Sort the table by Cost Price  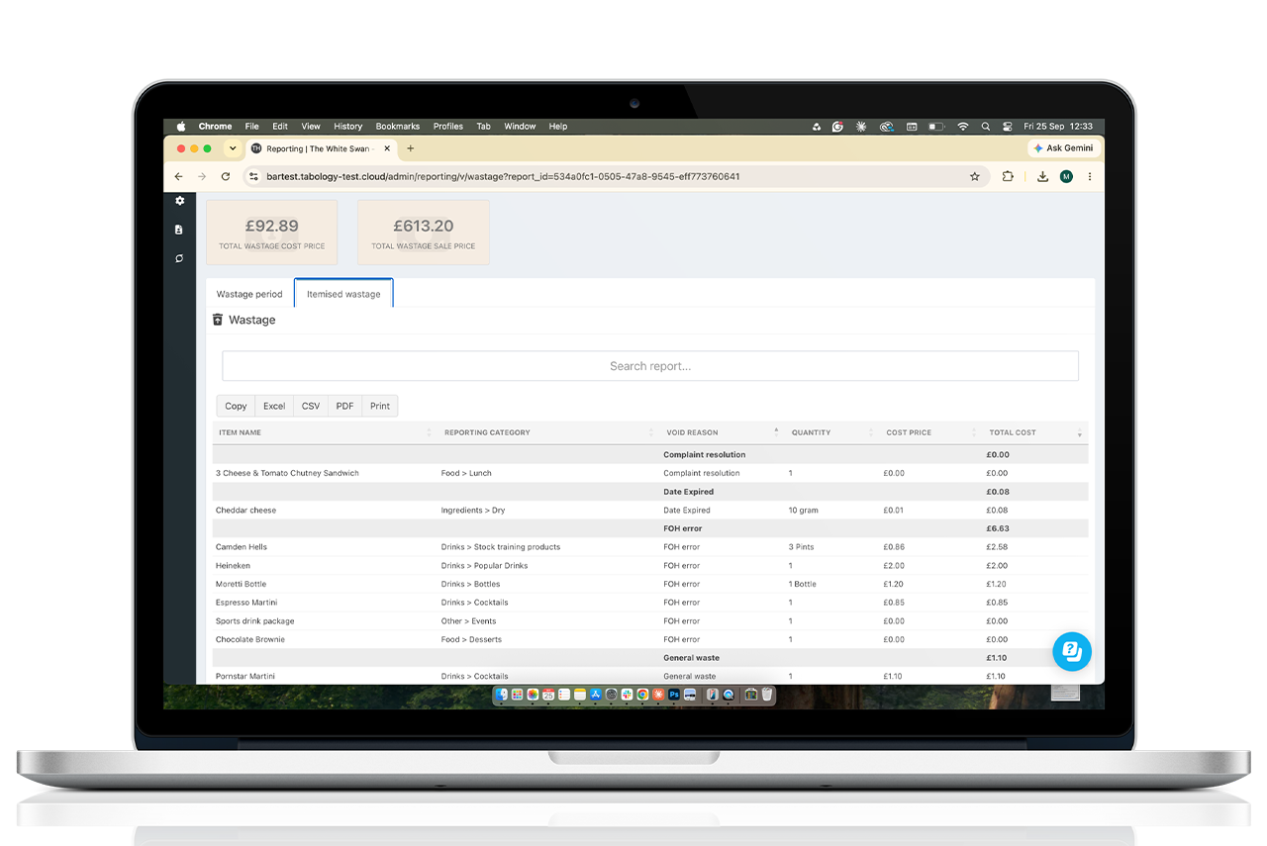pos(930,432)
